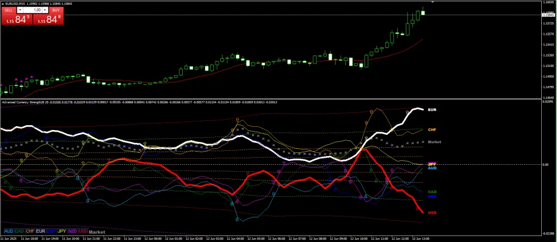Image resolution: width=557 pixels, height=242 pixels.
Task: Toggle the CHF currency button
Action: pos(30,231)
